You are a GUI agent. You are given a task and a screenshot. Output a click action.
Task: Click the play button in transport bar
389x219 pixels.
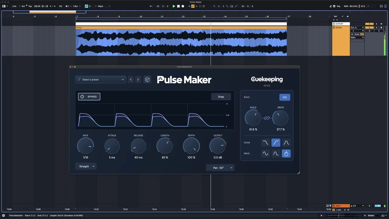click(174, 6)
